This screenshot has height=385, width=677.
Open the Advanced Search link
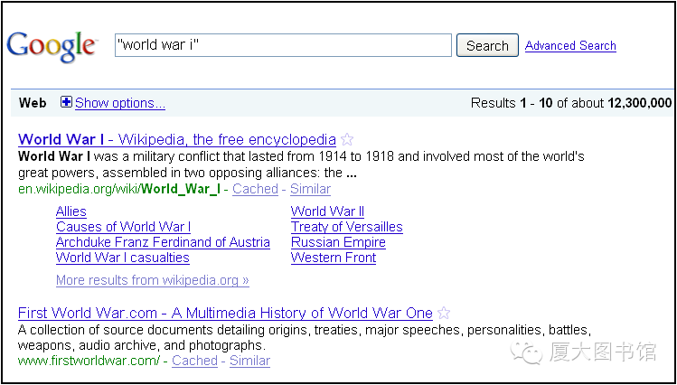pyautogui.click(x=570, y=45)
